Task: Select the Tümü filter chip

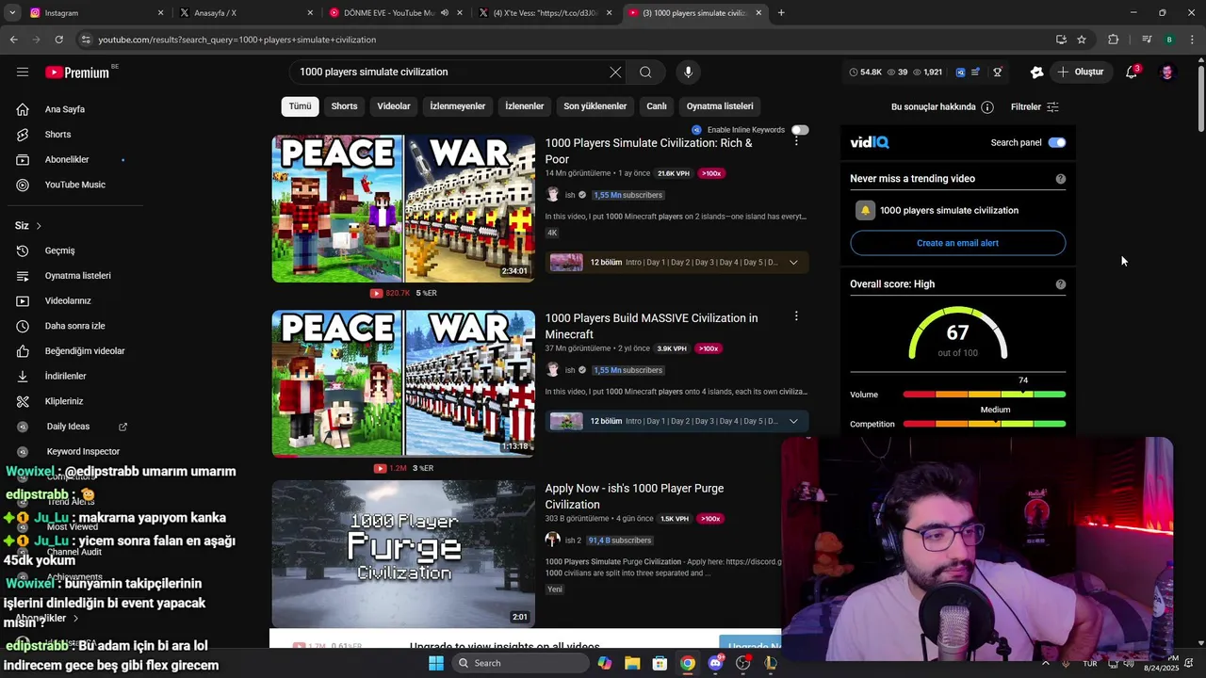Action: tap(300, 106)
